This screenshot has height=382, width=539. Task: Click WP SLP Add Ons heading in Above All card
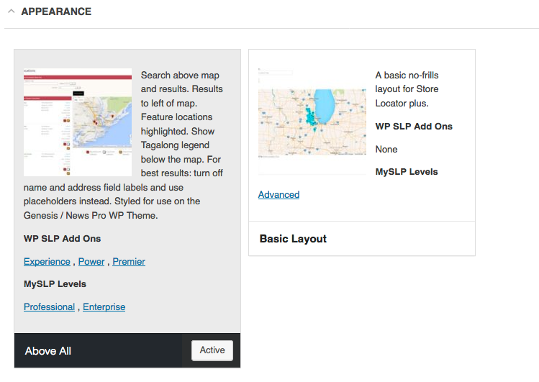pyautogui.click(x=62, y=238)
